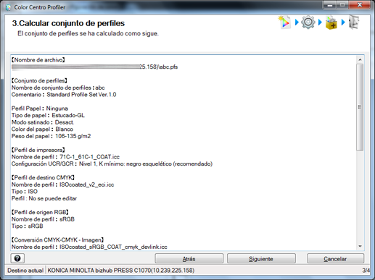
Task: Click the 'Perfil: No se puede editar' line
Action: coord(44,198)
